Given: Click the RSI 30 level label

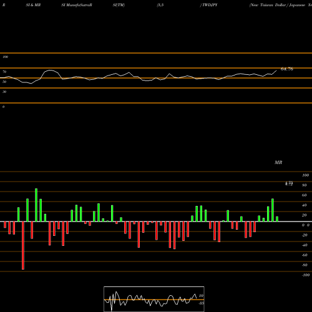Looking at the screenshot, I should click(4, 92).
